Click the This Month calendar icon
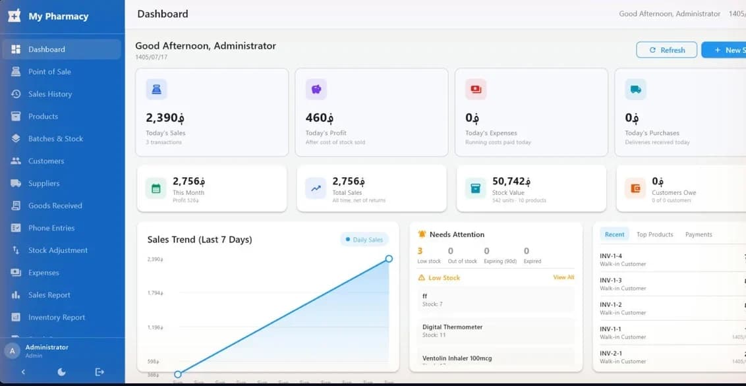The width and height of the screenshot is (746, 386). click(x=156, y=188)
